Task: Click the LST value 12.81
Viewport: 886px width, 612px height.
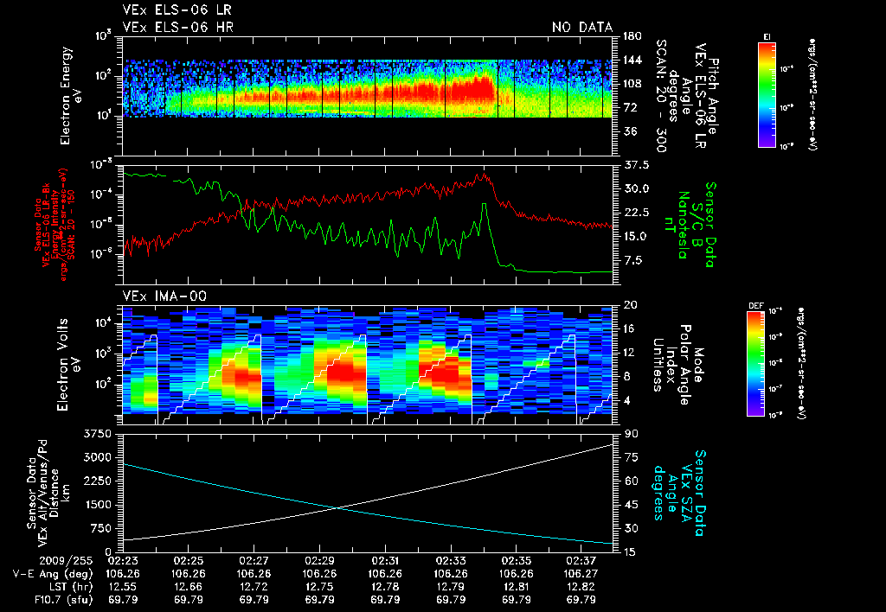Action: tap(516, 587)
